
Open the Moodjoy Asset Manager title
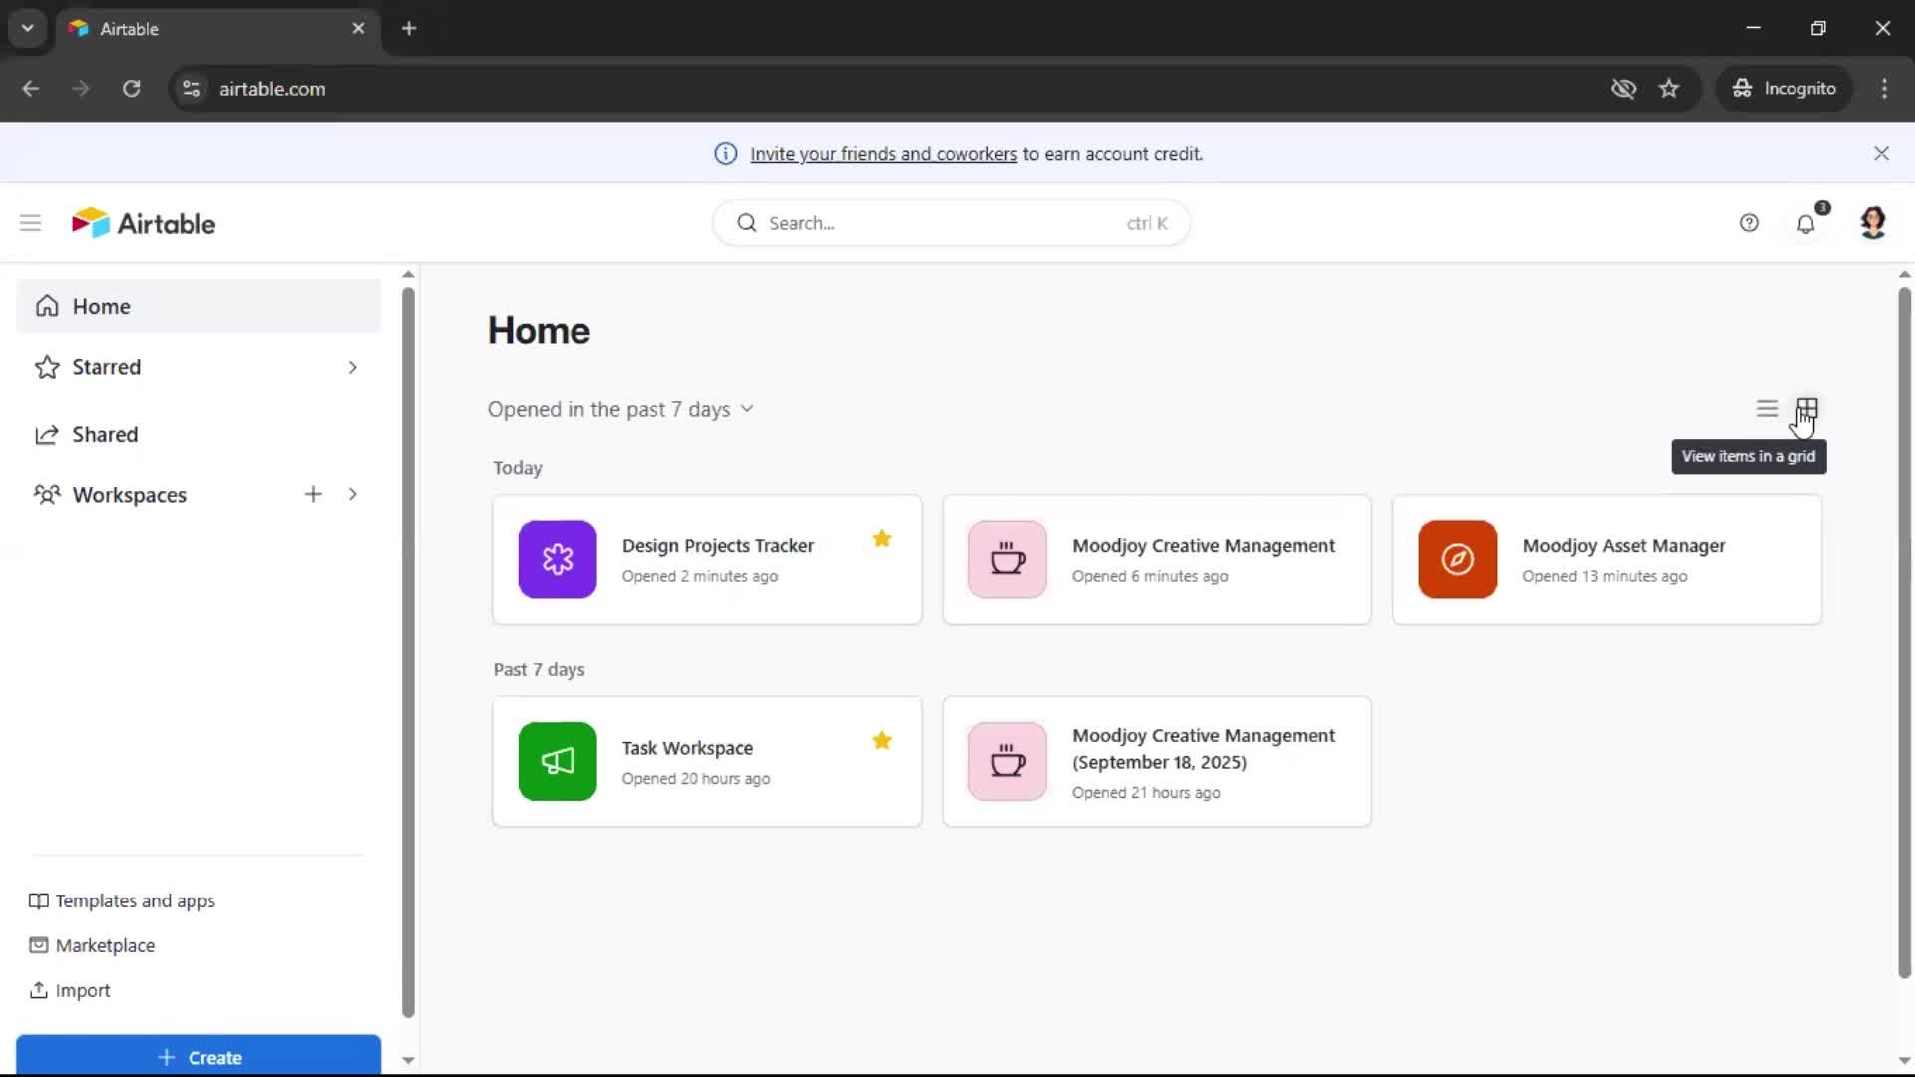point(1624,546)
